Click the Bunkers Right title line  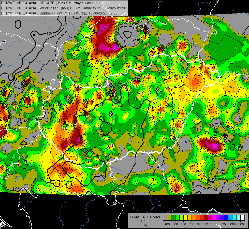59,13
